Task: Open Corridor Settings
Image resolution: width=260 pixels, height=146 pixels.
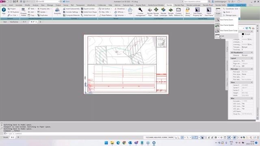Action: [x=70, y=12]
